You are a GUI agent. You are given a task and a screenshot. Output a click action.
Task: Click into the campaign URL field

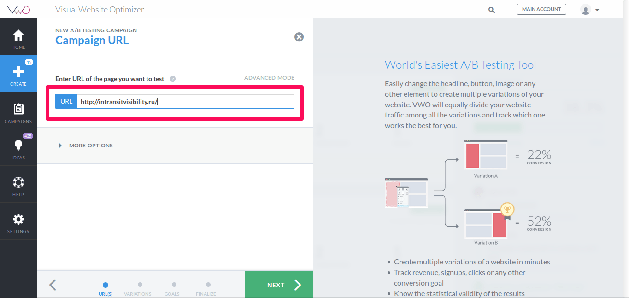(x=185, y=101)
